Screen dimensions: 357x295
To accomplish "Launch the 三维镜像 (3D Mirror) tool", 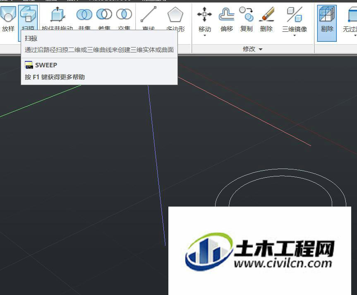I will click(295, 19).
